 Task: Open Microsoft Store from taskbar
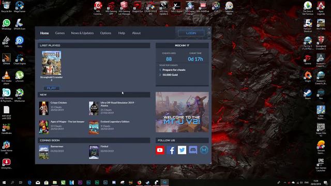pos(46,182)
